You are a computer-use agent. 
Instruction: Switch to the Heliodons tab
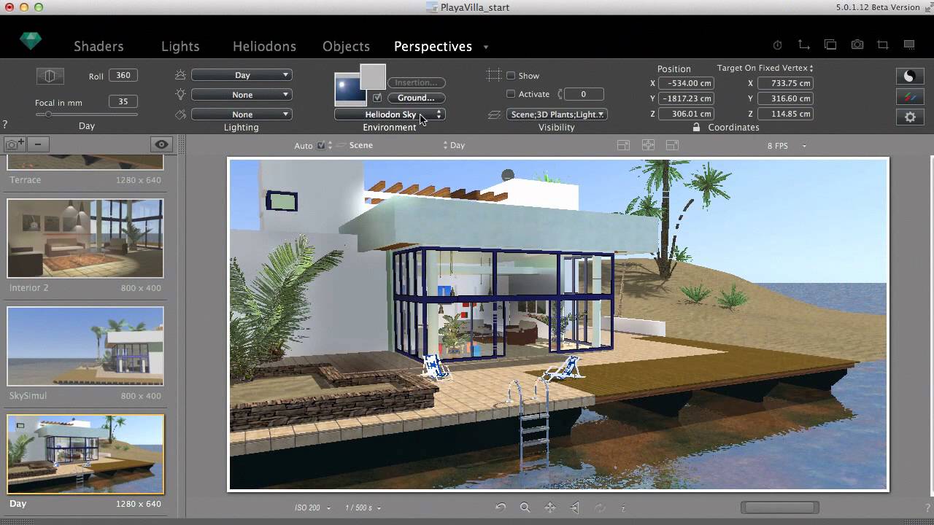click(264, 46)
